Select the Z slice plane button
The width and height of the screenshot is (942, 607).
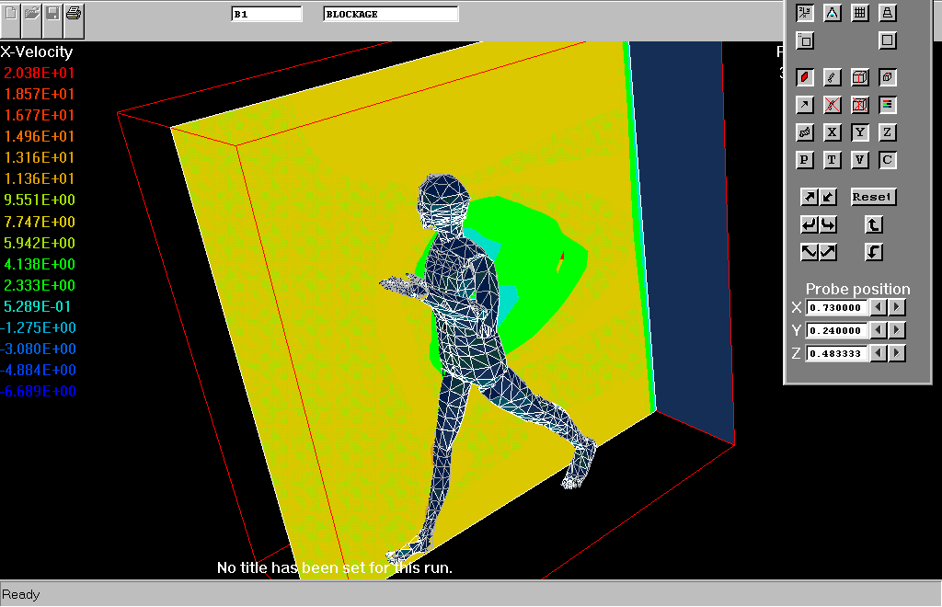(888, 132)
